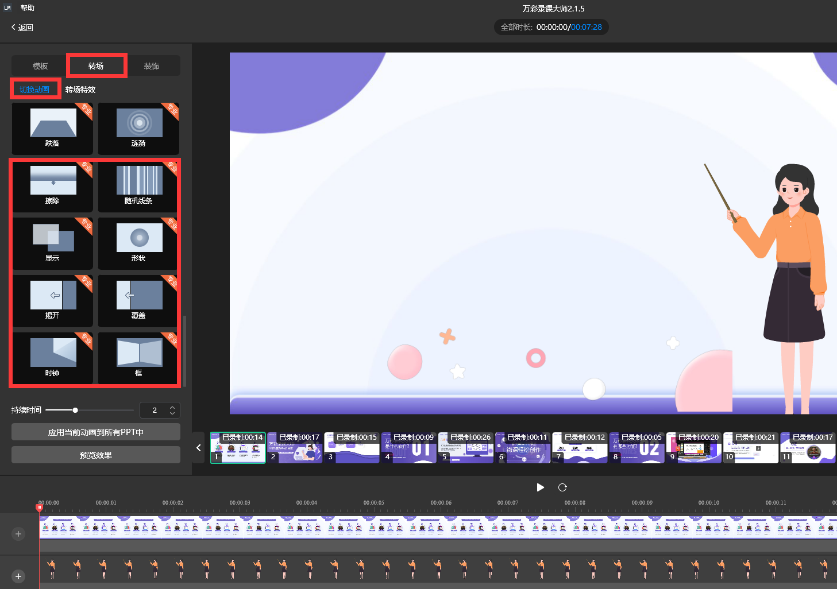Click timeline ruler at 00:00:05
837x589 pixels.
click(x=374, y=503)
